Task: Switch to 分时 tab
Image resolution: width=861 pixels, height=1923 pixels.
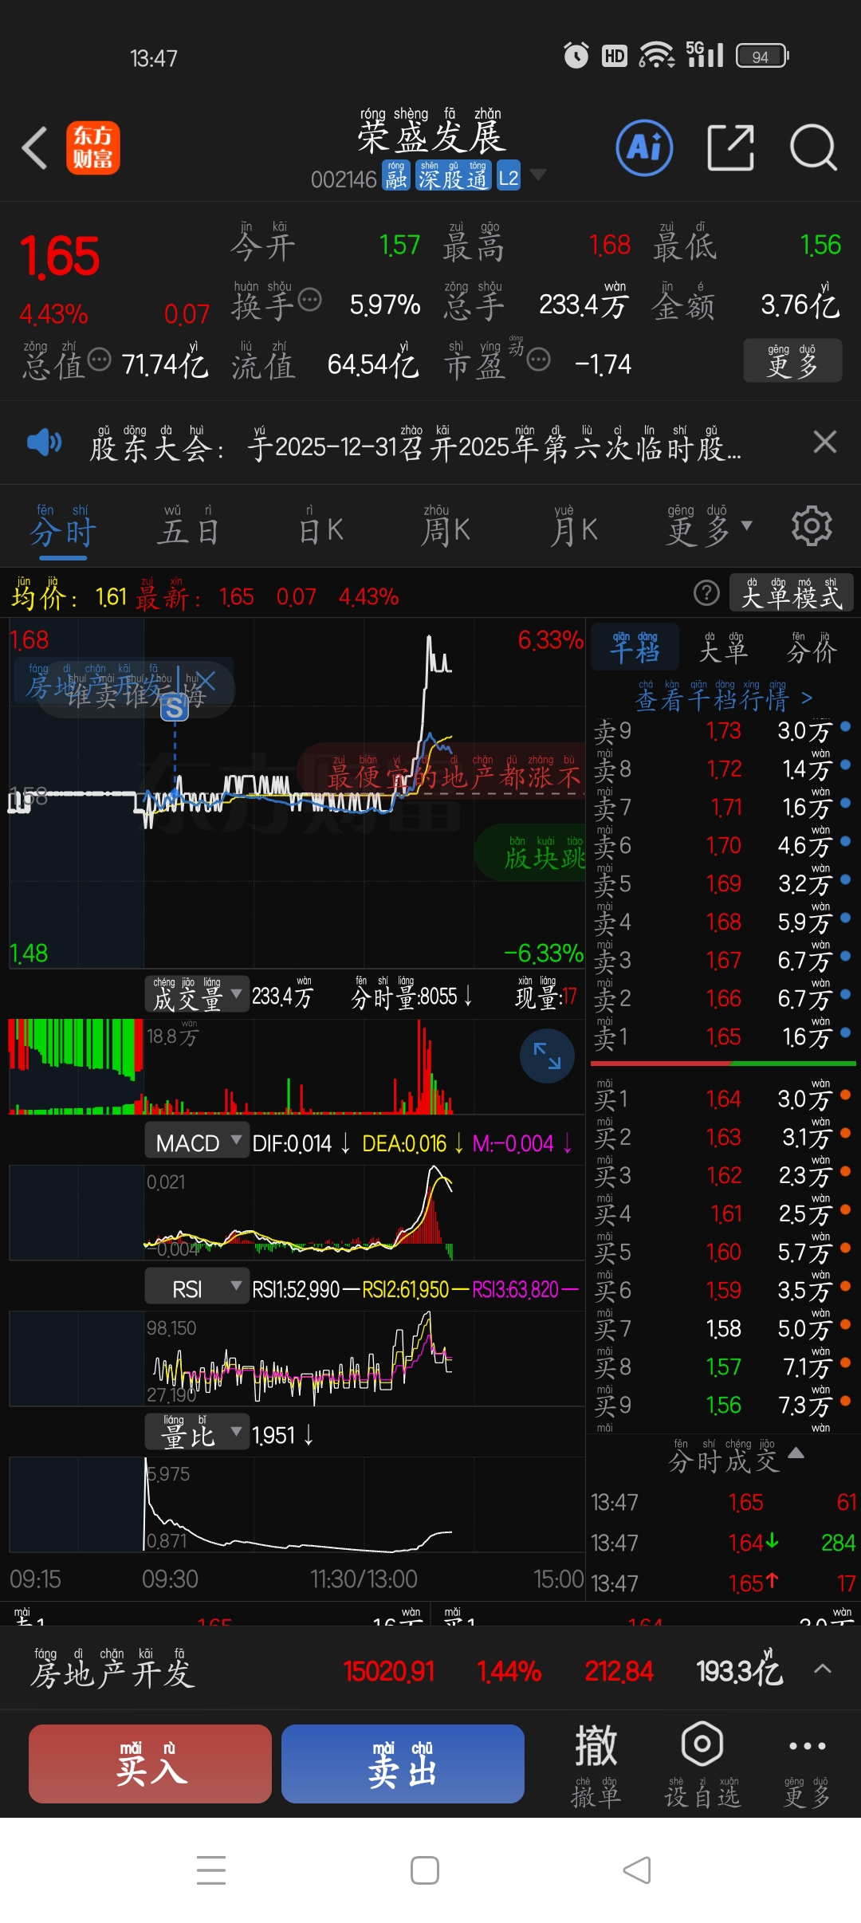Action: [x=63, y=526]
